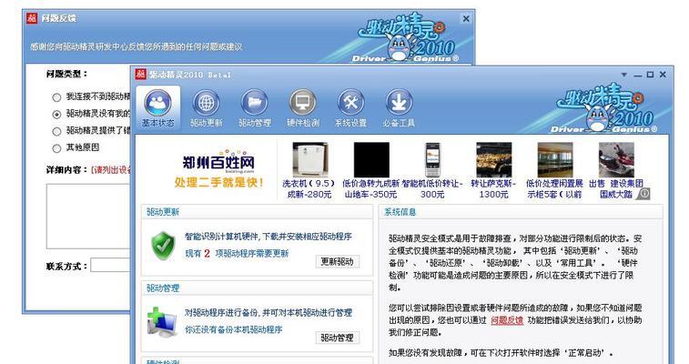Minimize the 驱动精灵2010 main window
689x364 pixels.
pos(638,76)
